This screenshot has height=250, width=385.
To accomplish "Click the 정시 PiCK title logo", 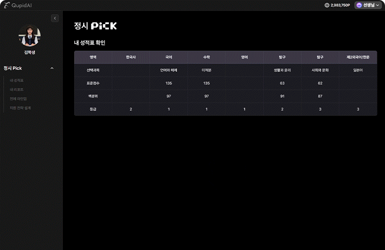I will coord(95,25).
